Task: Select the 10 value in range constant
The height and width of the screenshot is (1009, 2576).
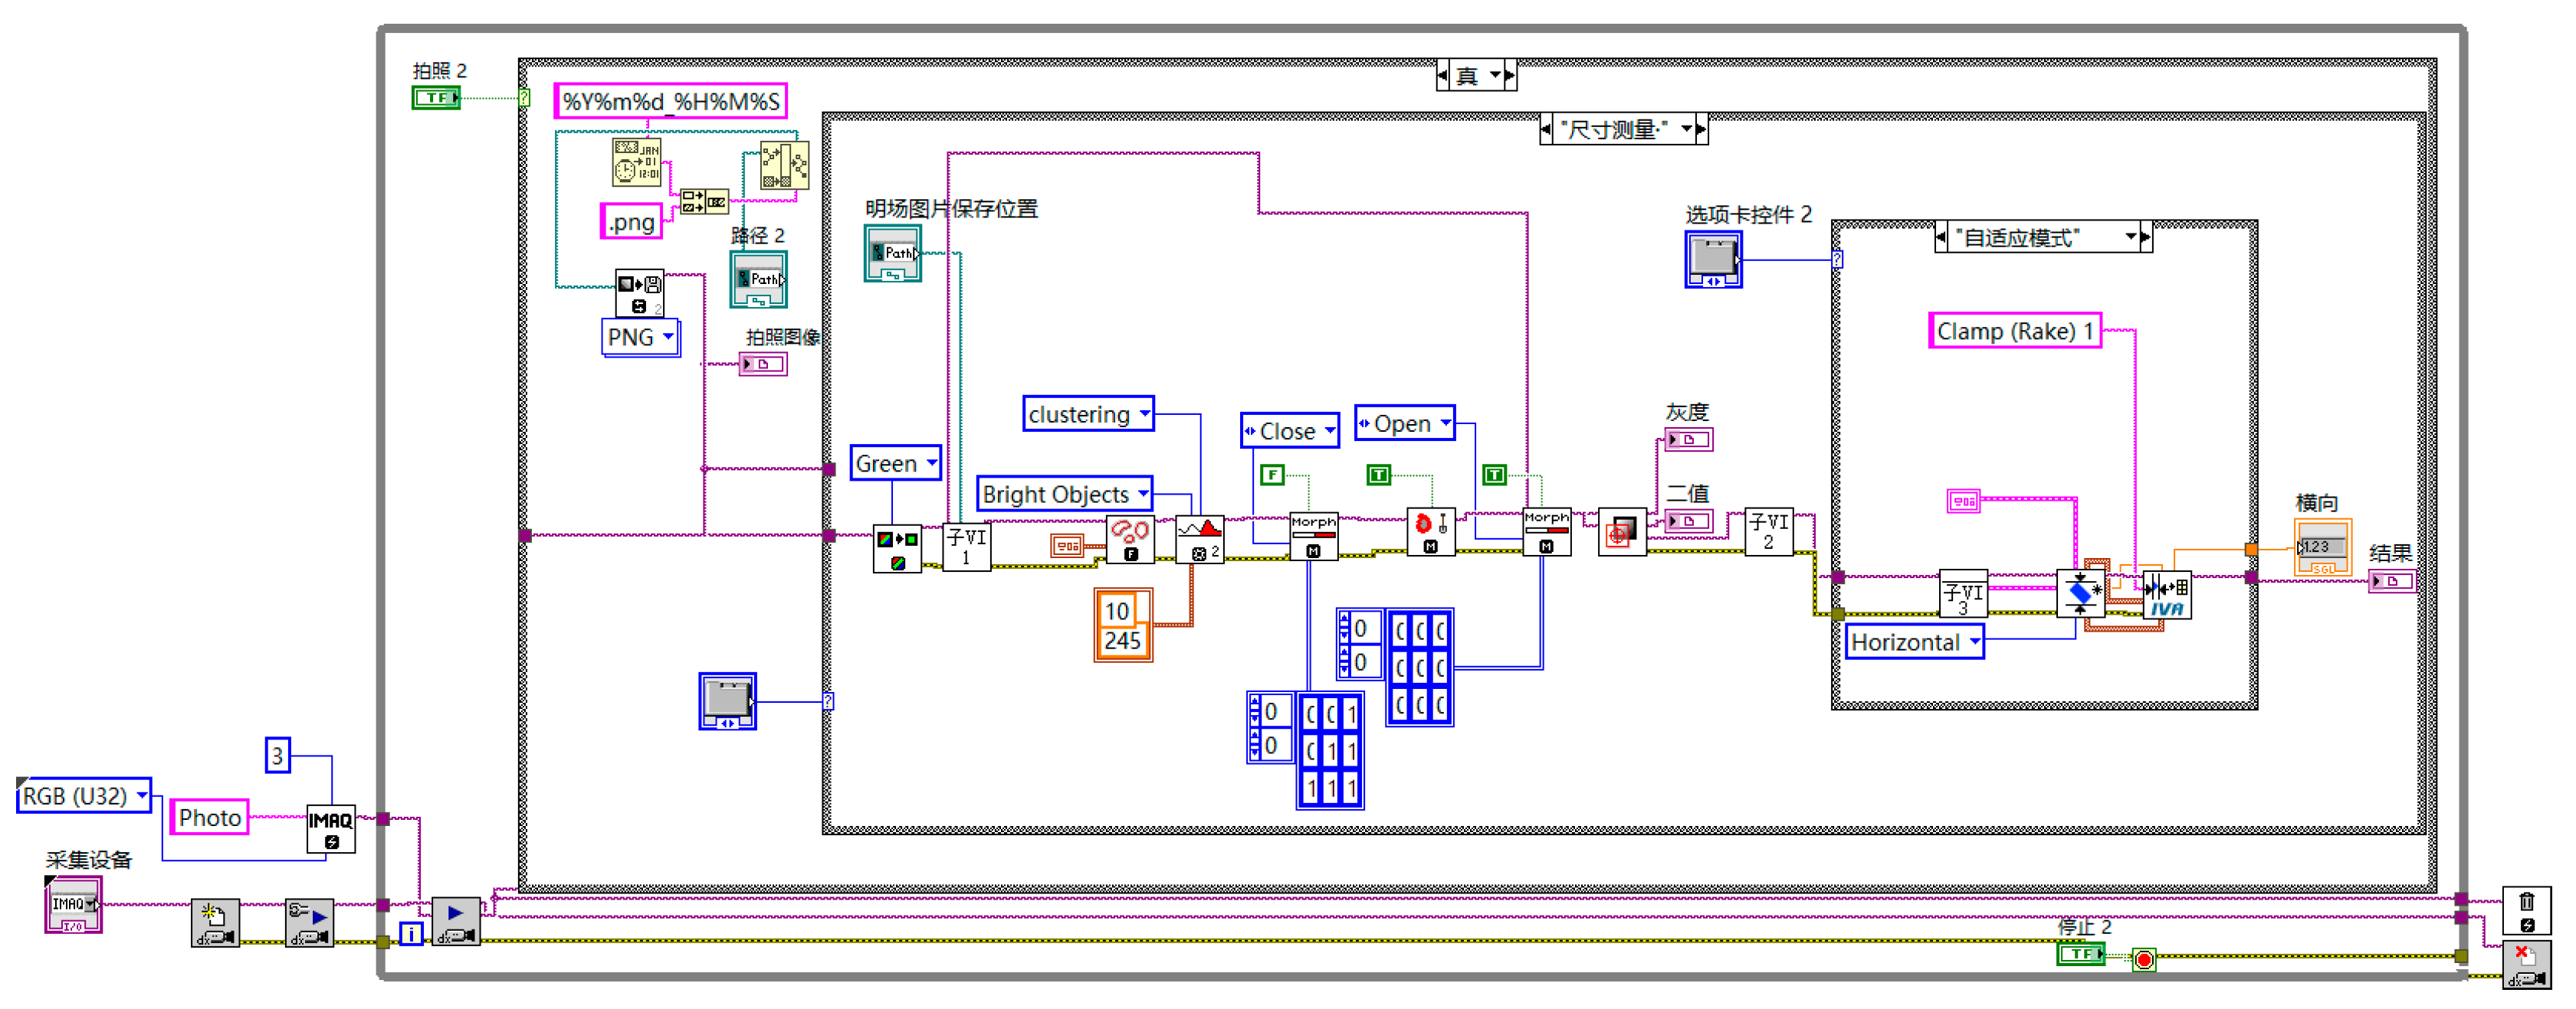Action: (x=1117, y=610)
